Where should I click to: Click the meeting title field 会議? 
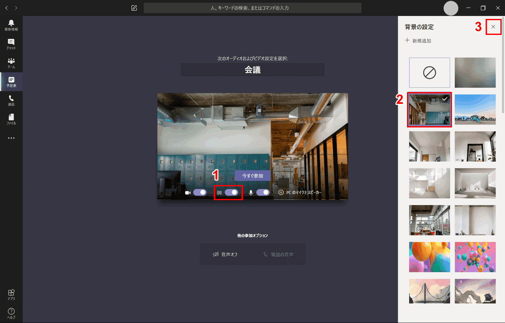pyautogui.click(x=252, y=70)
